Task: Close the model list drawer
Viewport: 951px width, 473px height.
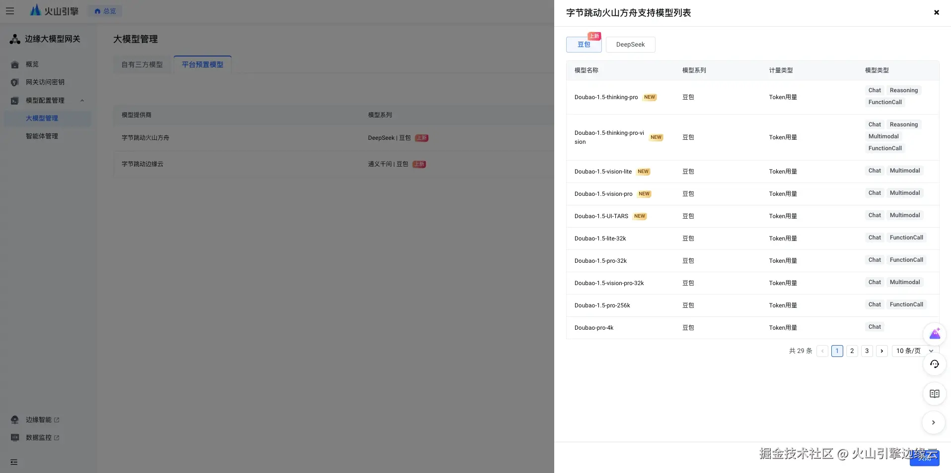Action: click(x=937, y=12)
